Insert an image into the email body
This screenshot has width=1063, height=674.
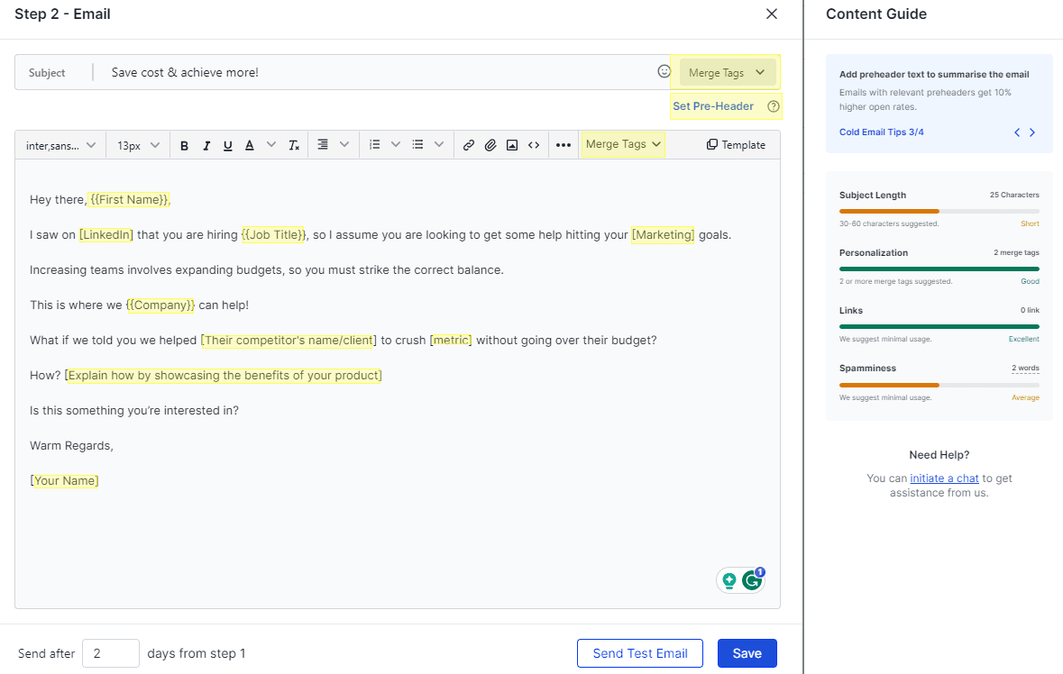pos(511,144)
